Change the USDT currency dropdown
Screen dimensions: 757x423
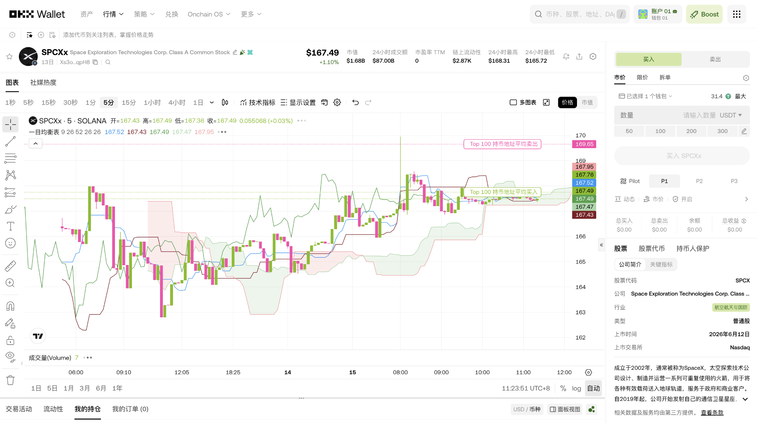(x=731, y=115)
